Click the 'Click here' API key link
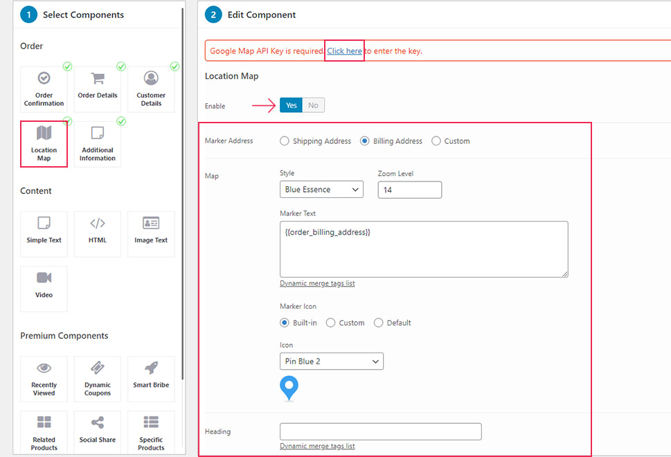The width and height of the screenshot is (671, 457). [x=344, y=51]
